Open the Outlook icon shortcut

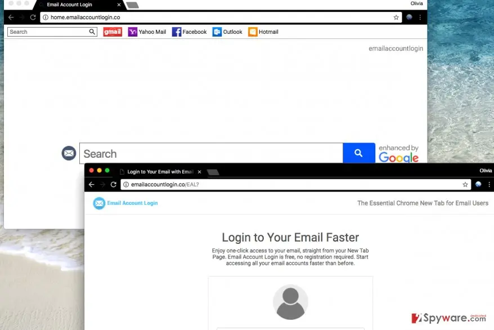point(217,32)
